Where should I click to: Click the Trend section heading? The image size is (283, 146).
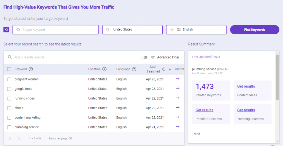196,134
